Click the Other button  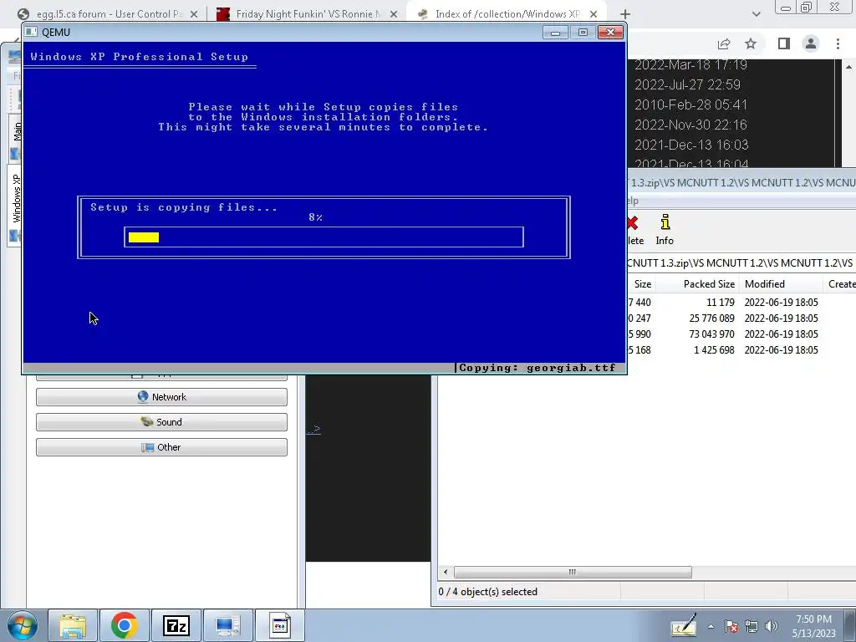click(x=161, y=447)
